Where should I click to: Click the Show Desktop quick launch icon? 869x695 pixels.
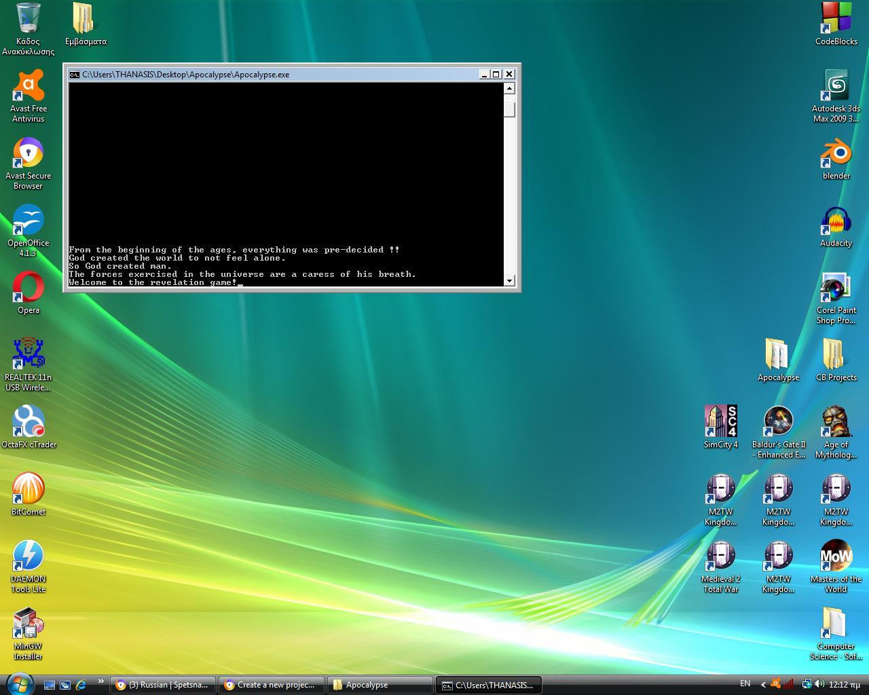point(49,685)
